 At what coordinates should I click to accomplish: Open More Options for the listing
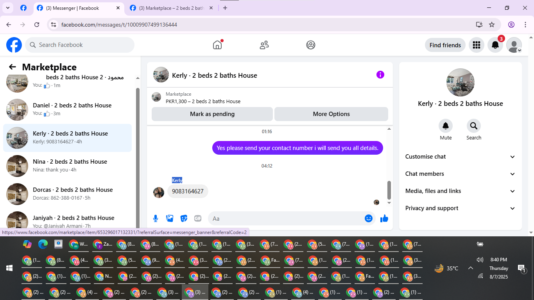331,114
